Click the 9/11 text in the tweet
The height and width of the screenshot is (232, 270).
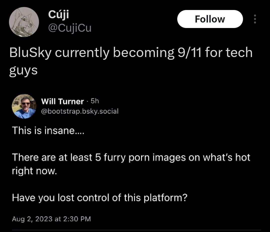pyautogui.click(x=189, y=52)
